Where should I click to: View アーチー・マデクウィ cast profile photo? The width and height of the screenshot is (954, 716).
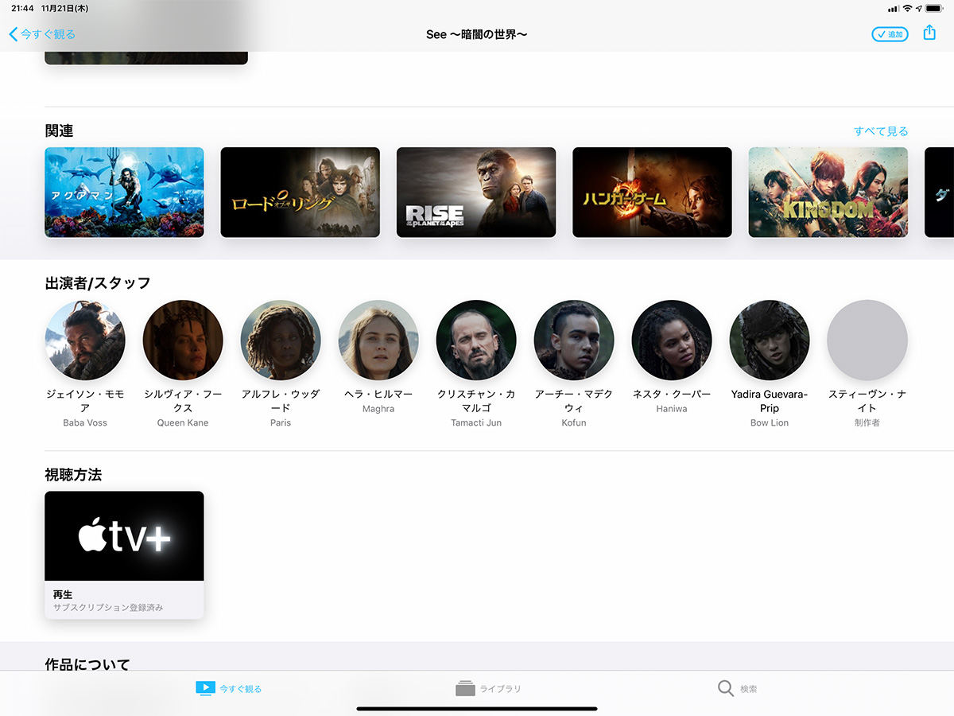(574, 340)
